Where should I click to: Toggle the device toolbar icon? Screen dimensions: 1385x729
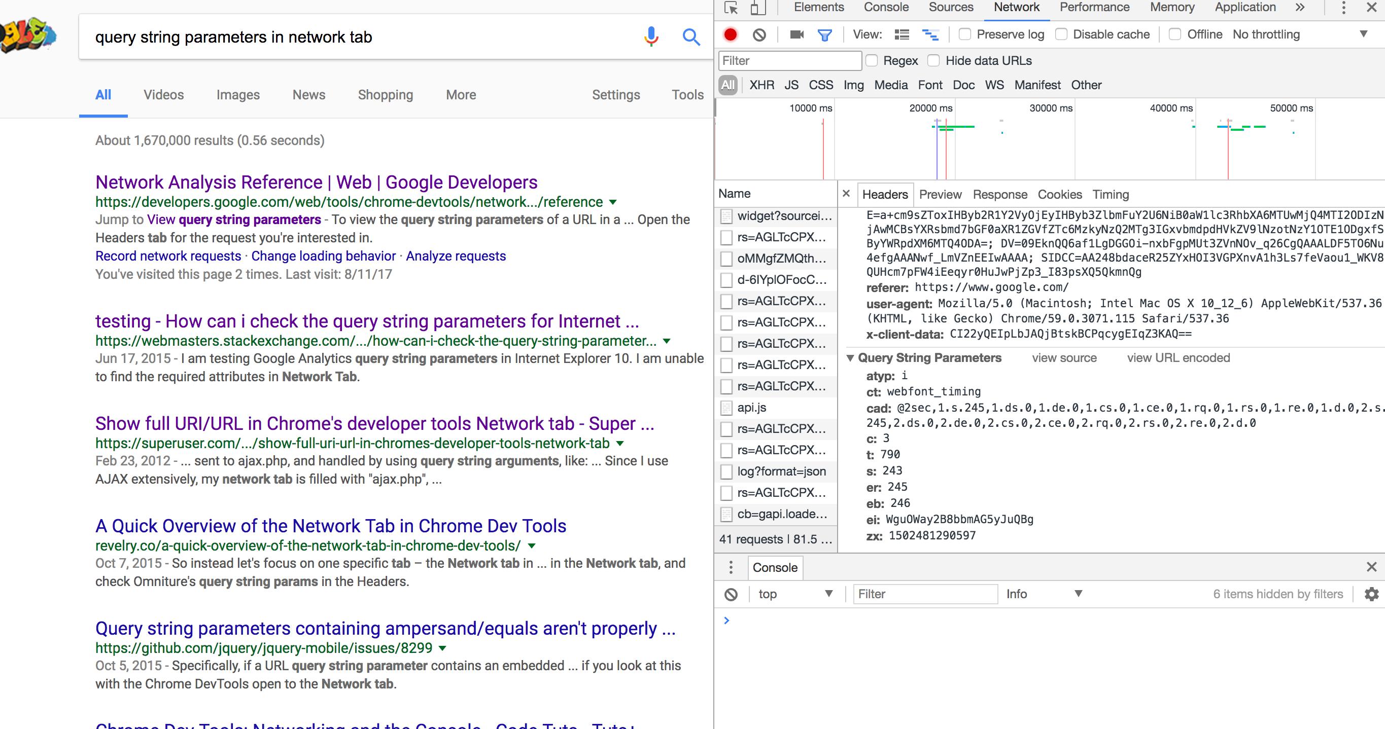pos(757,8)
